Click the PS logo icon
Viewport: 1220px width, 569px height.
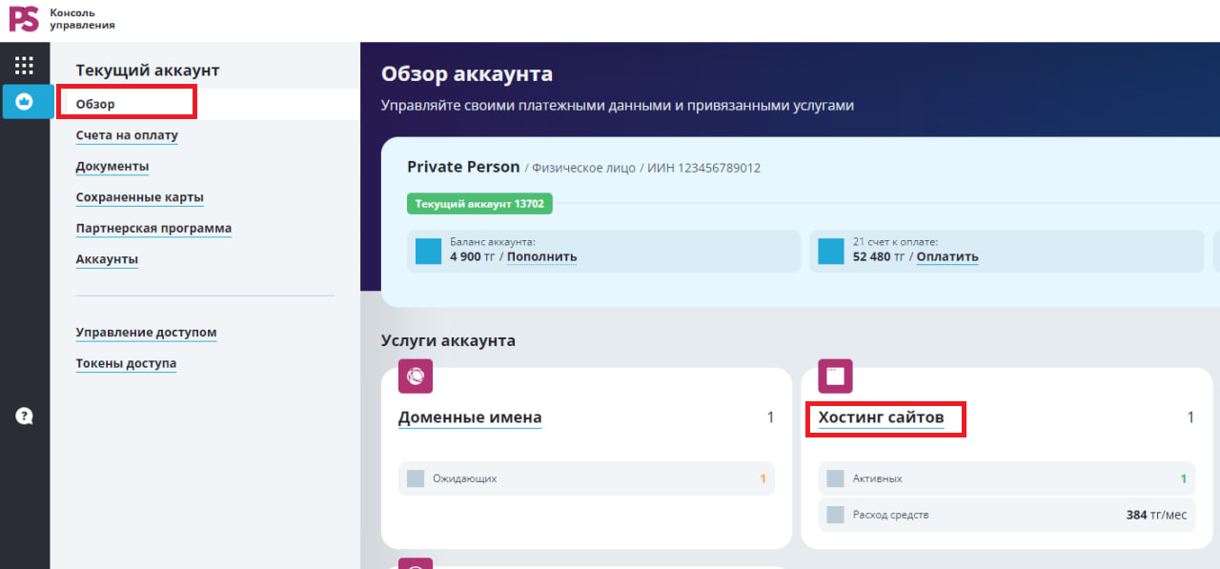24,19
